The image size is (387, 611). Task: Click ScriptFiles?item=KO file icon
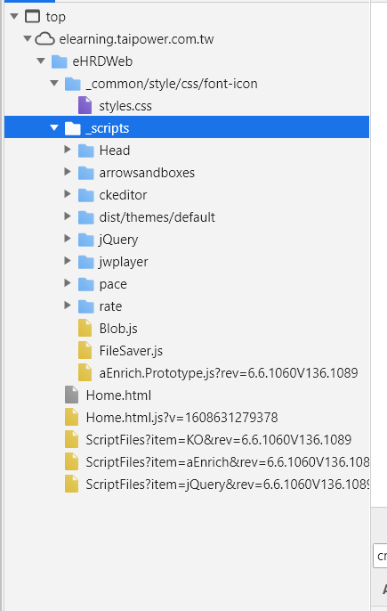pos(72,439)
